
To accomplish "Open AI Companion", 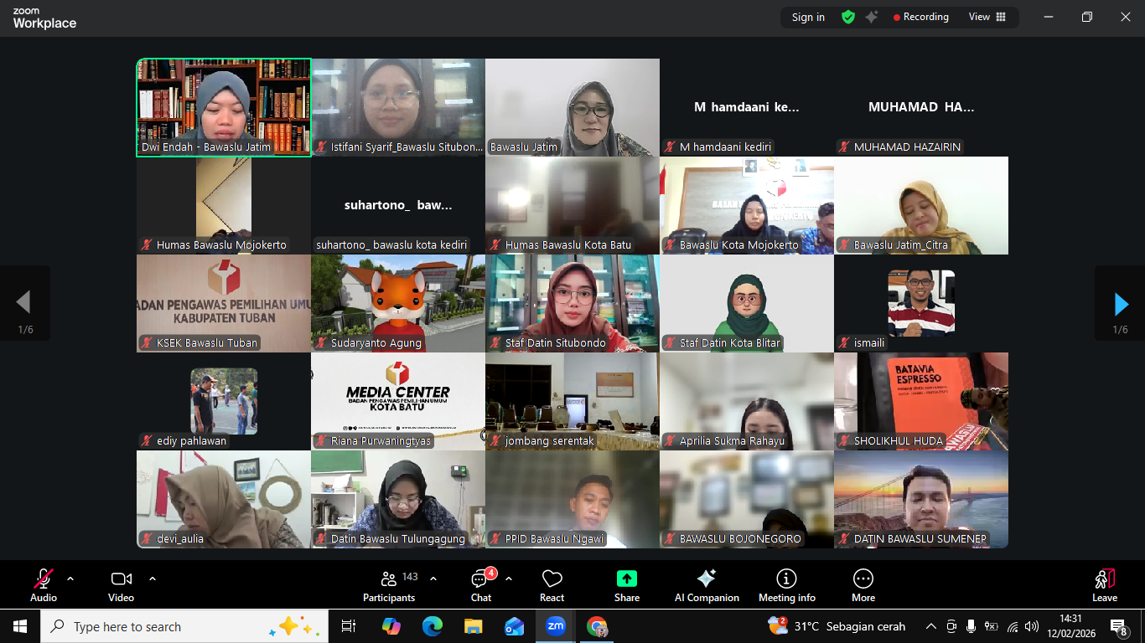I will [x=707, y=585].
